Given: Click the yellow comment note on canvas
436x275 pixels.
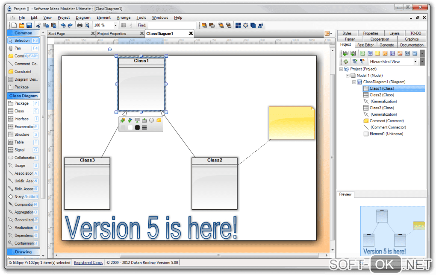Looking at the screenshot, I should point(292,123).
